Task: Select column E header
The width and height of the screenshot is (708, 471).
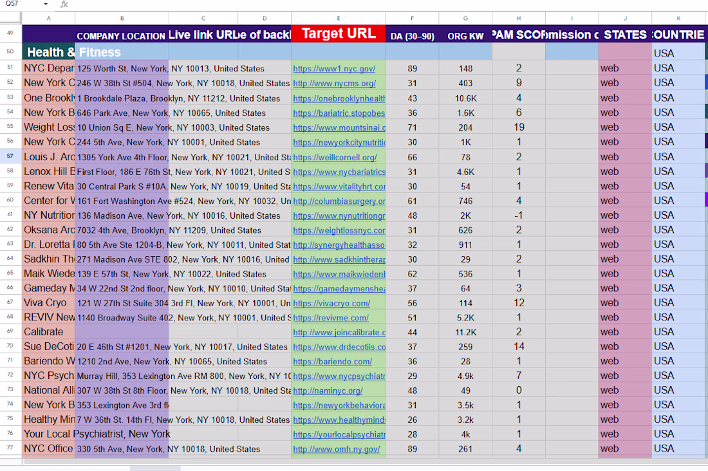Action: 339,19
